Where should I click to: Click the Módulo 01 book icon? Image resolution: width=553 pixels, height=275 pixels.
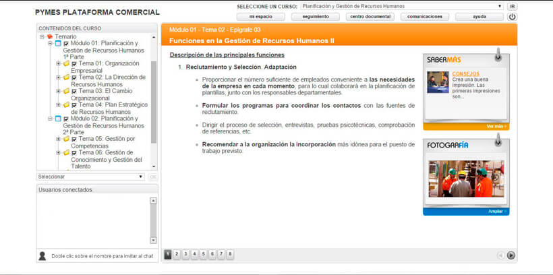[58, 43]
